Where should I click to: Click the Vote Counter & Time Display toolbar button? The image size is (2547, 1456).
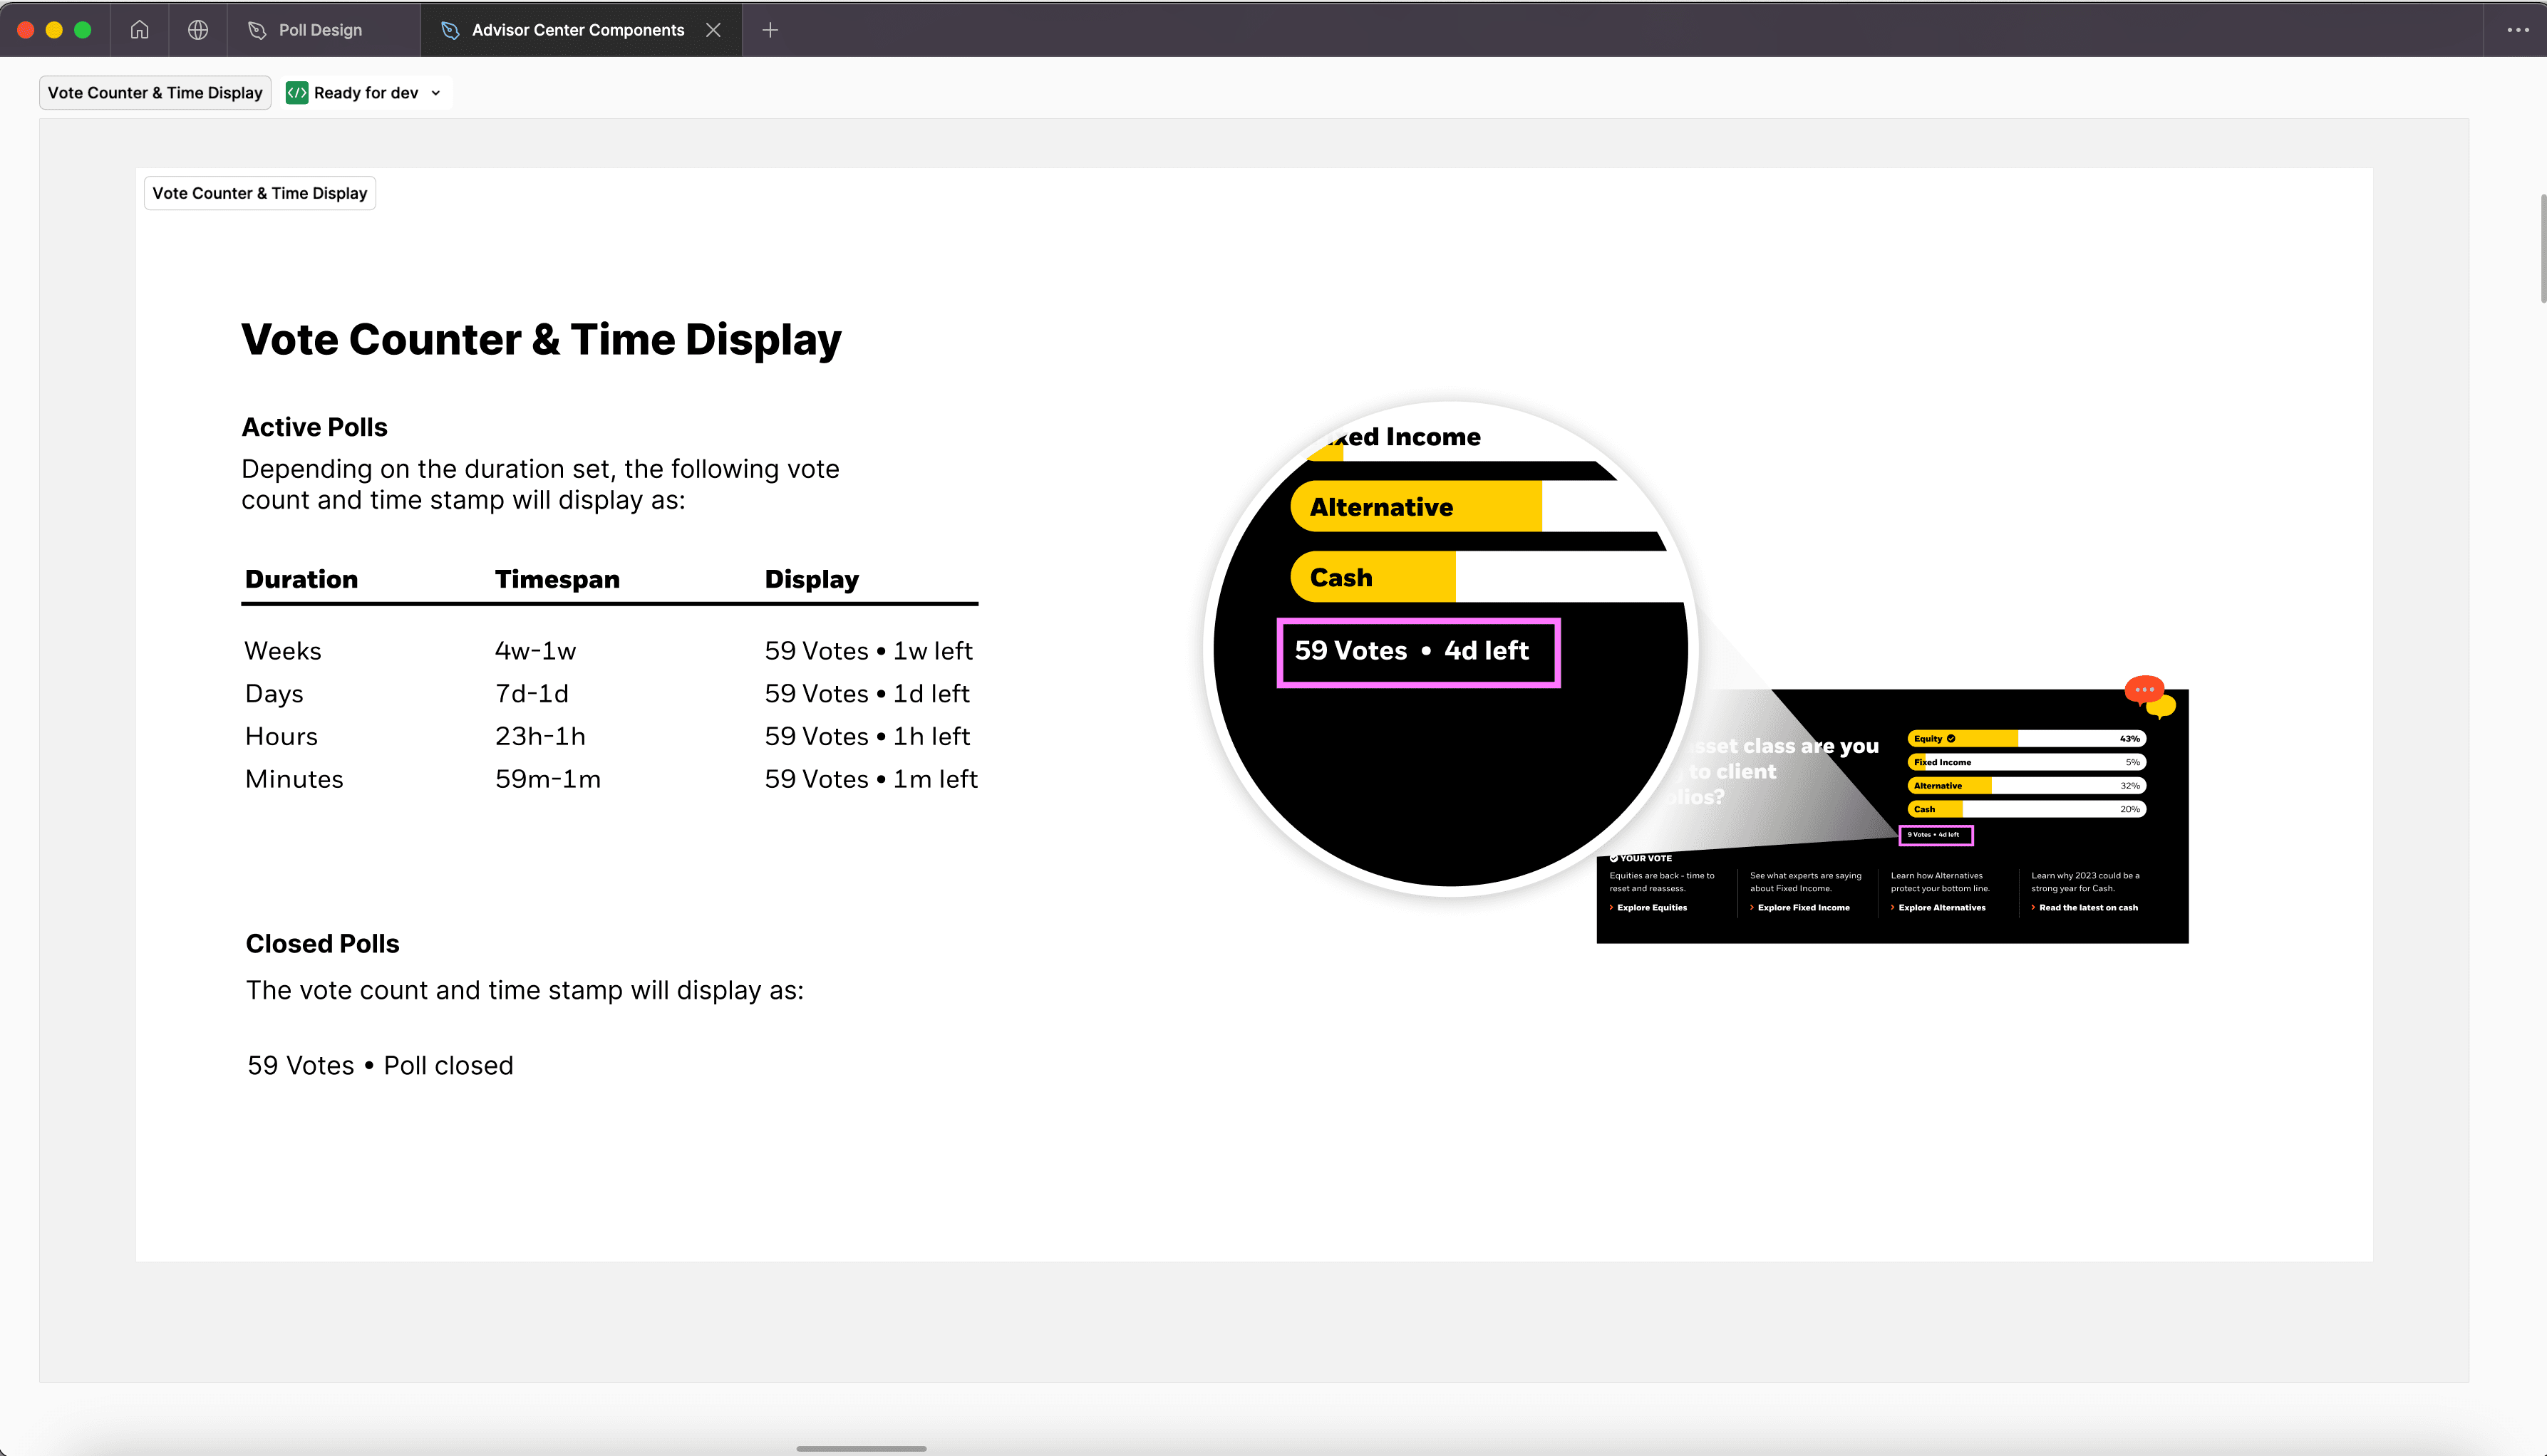point(155,93)
